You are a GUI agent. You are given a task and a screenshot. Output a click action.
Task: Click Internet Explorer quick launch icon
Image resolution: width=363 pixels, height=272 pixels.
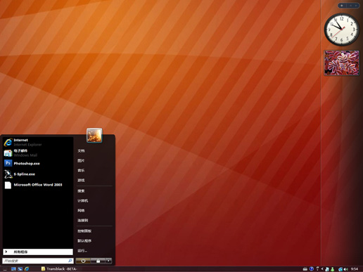tap(27, 268)
